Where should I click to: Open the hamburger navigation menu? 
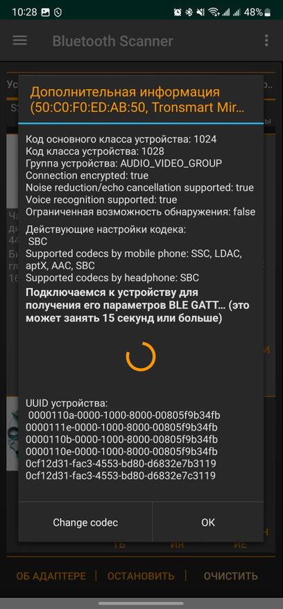point(20,40)
